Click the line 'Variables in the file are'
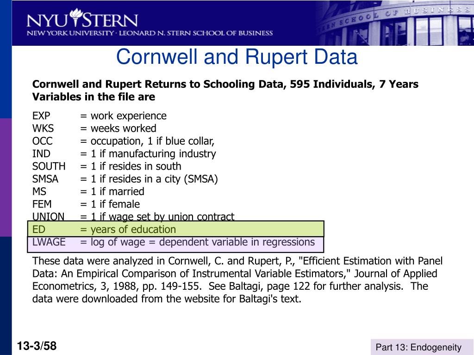474x355 pixels. 94,97
